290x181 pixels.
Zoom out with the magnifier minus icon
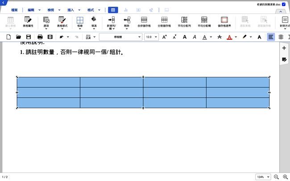[276, 177]
